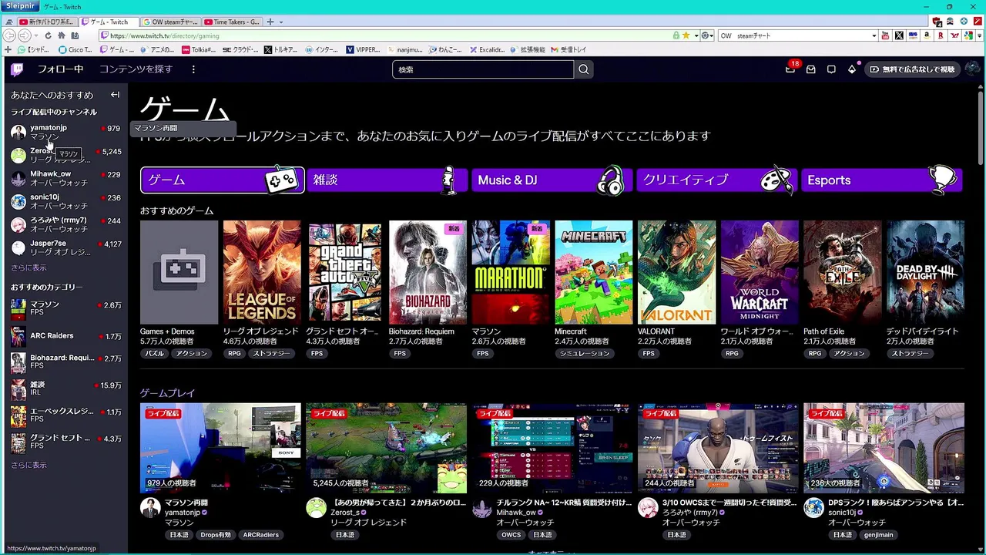Screen dimensions: 986x555
Task: Collapse the recommendations sidebar arrow
Action: [x=115, y=95]
